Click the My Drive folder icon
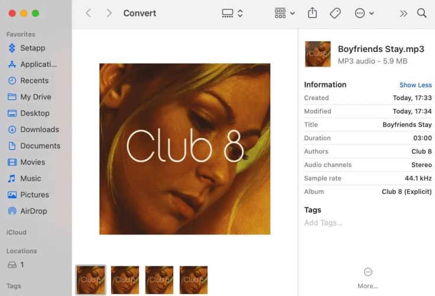 point(12,97)
